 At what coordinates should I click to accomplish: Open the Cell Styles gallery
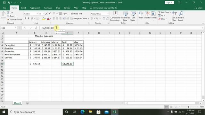(133, 16)
